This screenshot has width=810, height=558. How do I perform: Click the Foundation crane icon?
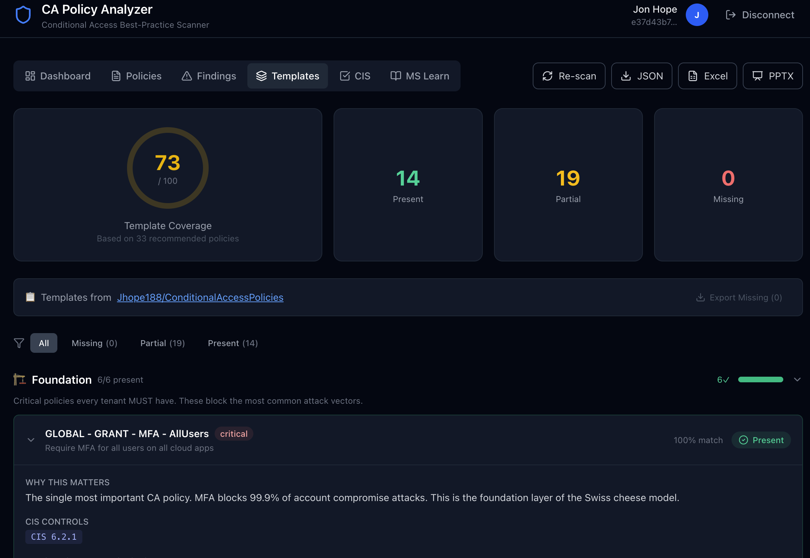19,379
